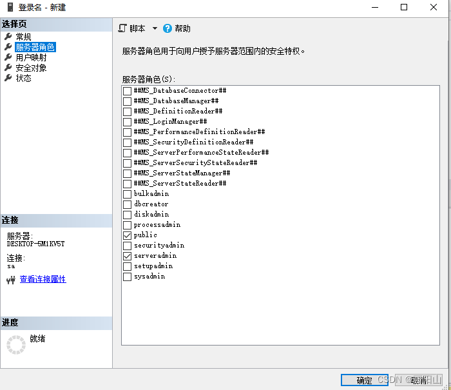Open 帮助 from the toolbar
The image size is (451, 390).
point(182,28)
